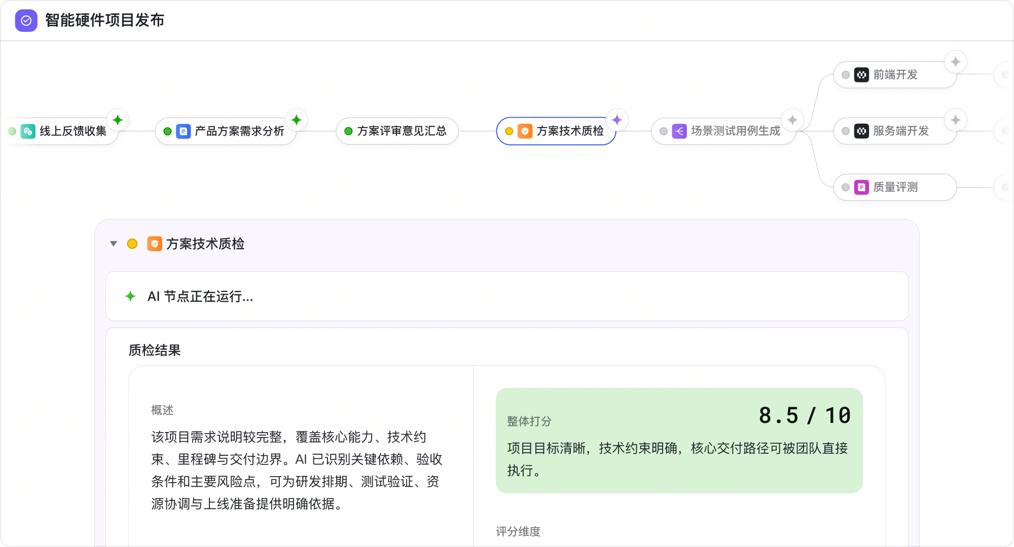Viewport: 1014px width, 547px height.
Task: Click the green sparkle on 线上反馈收集 node
Action: tap(118, 120)
